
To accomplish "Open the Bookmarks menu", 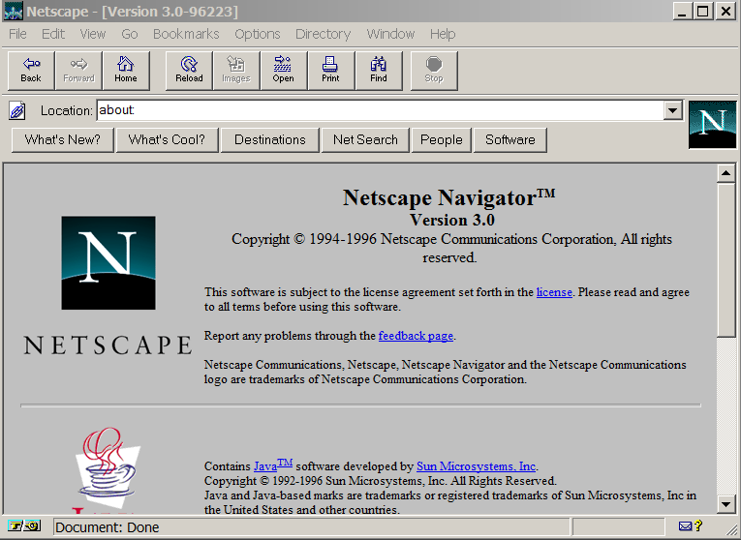I will pyautogui.click(x=186, y=34).
